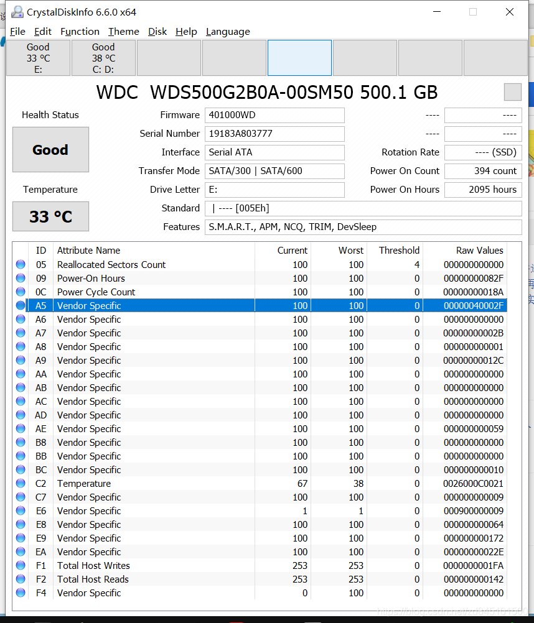
Task: Select the Power-On Hours attribute row
Action: 260,278
